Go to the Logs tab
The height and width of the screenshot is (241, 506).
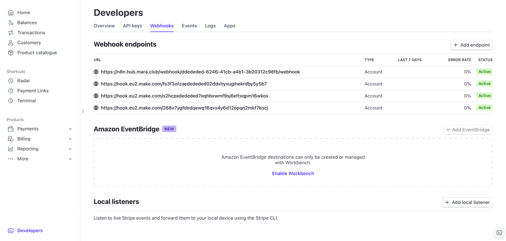tap(210, 26)
